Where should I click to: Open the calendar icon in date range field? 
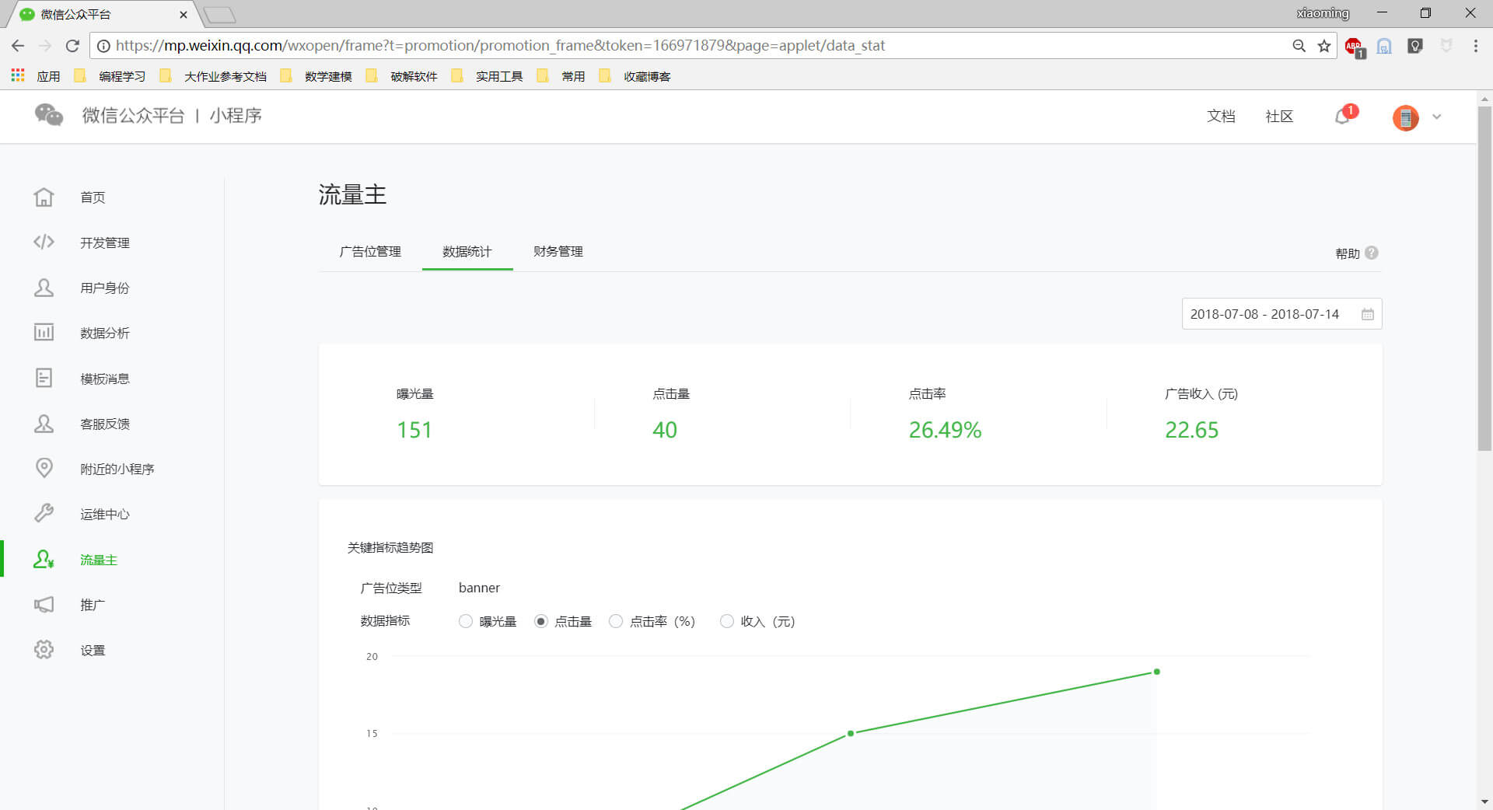point(1367,314)
